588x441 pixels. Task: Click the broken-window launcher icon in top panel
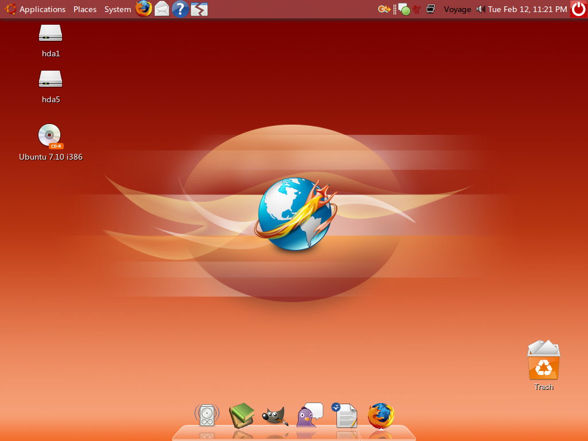pyautogui.click(x=199, y=9)
